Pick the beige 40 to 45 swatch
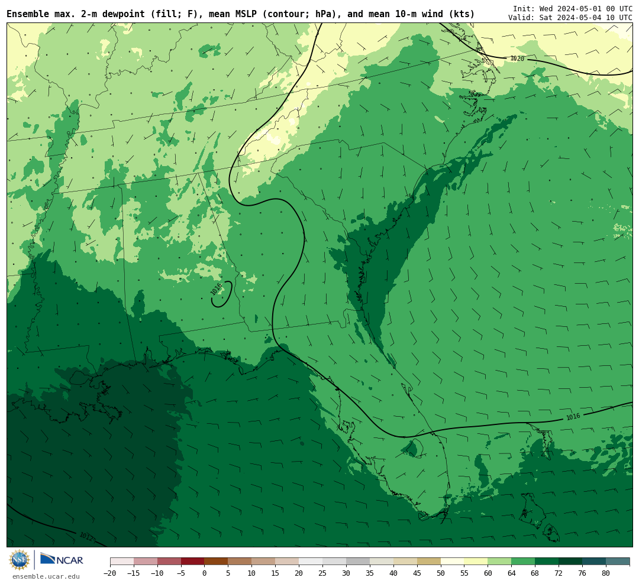639x584 pixels. (x=405, y=562)
